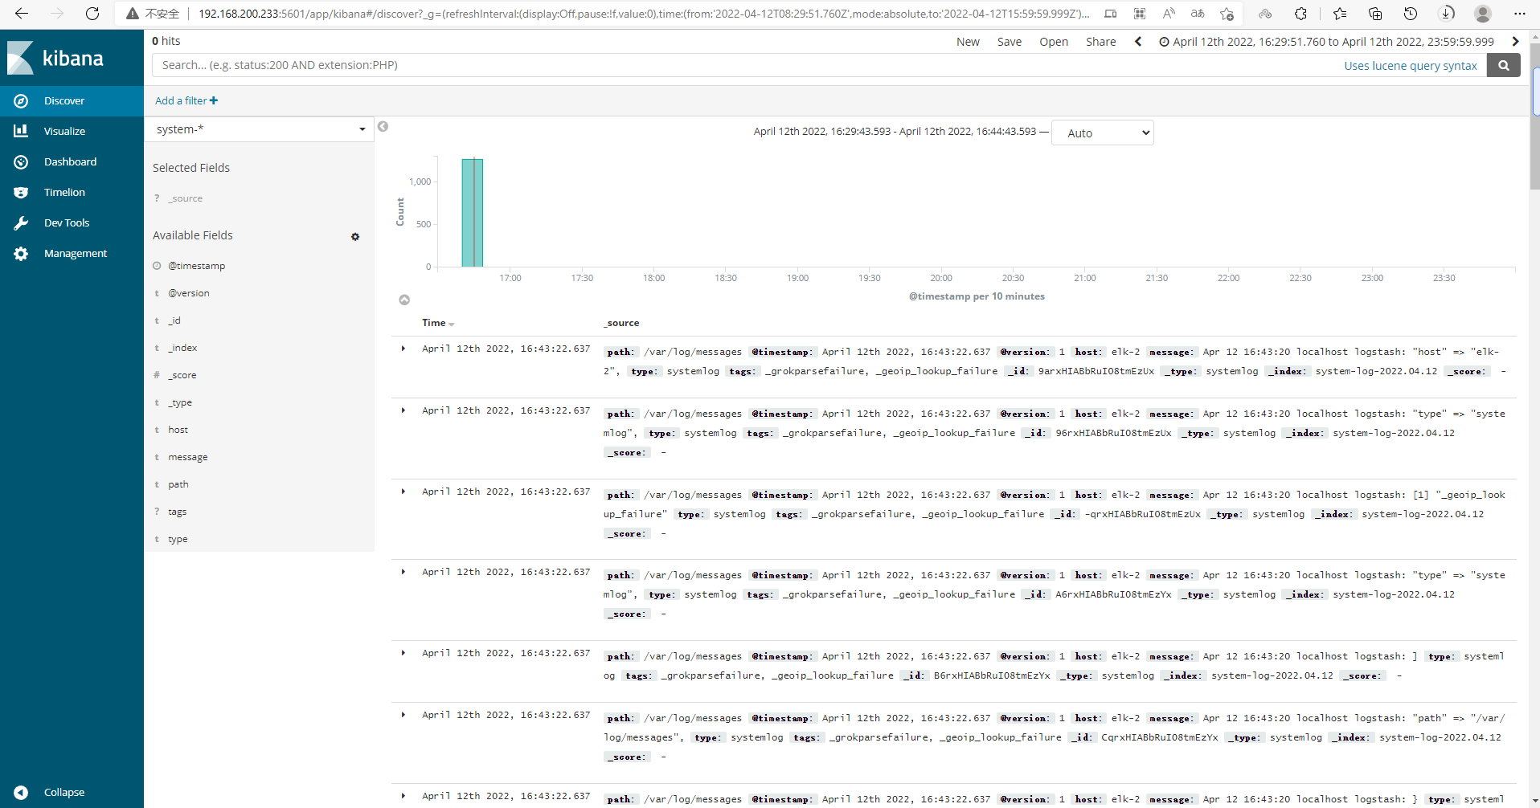Expand the log row with _id B6rxHIABbRuIO8tmEzYx
The height and width of the screenshot is (808, 1540).
(x=403, y=653)
